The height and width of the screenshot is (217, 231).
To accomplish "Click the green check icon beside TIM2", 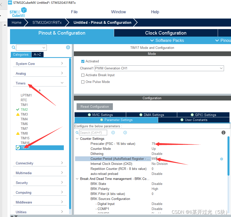I will 18,110.
